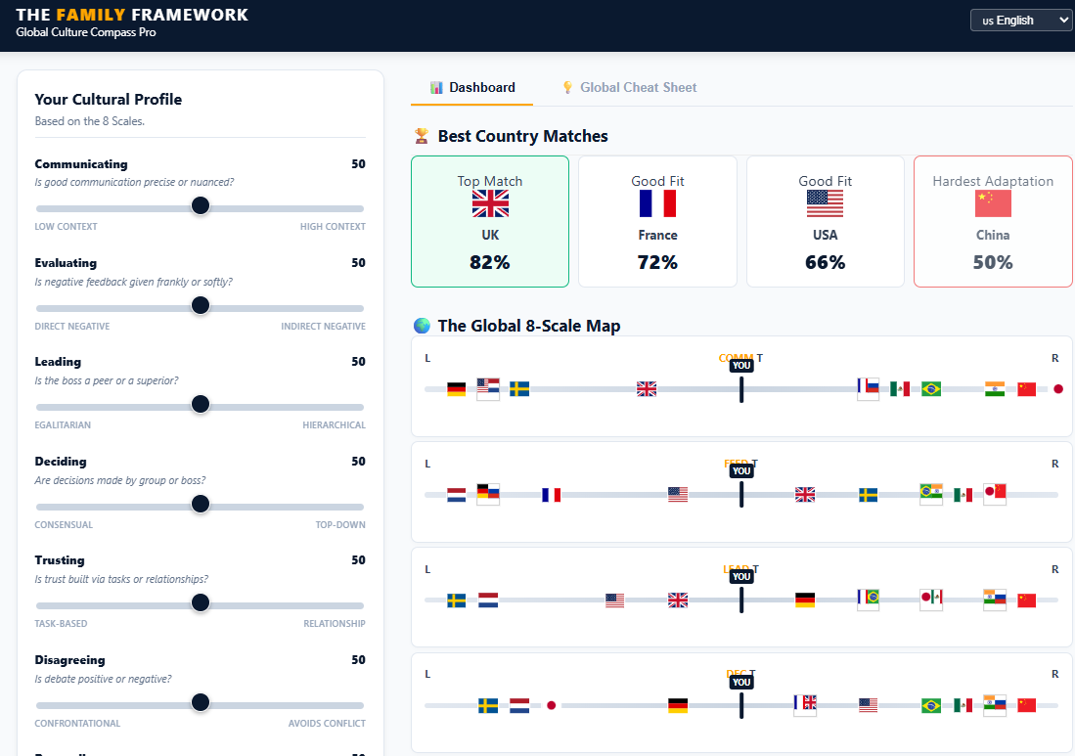Click the Germany flag on the Communicating scale
Screen dimensions: 1075x756
click(456, 388)
